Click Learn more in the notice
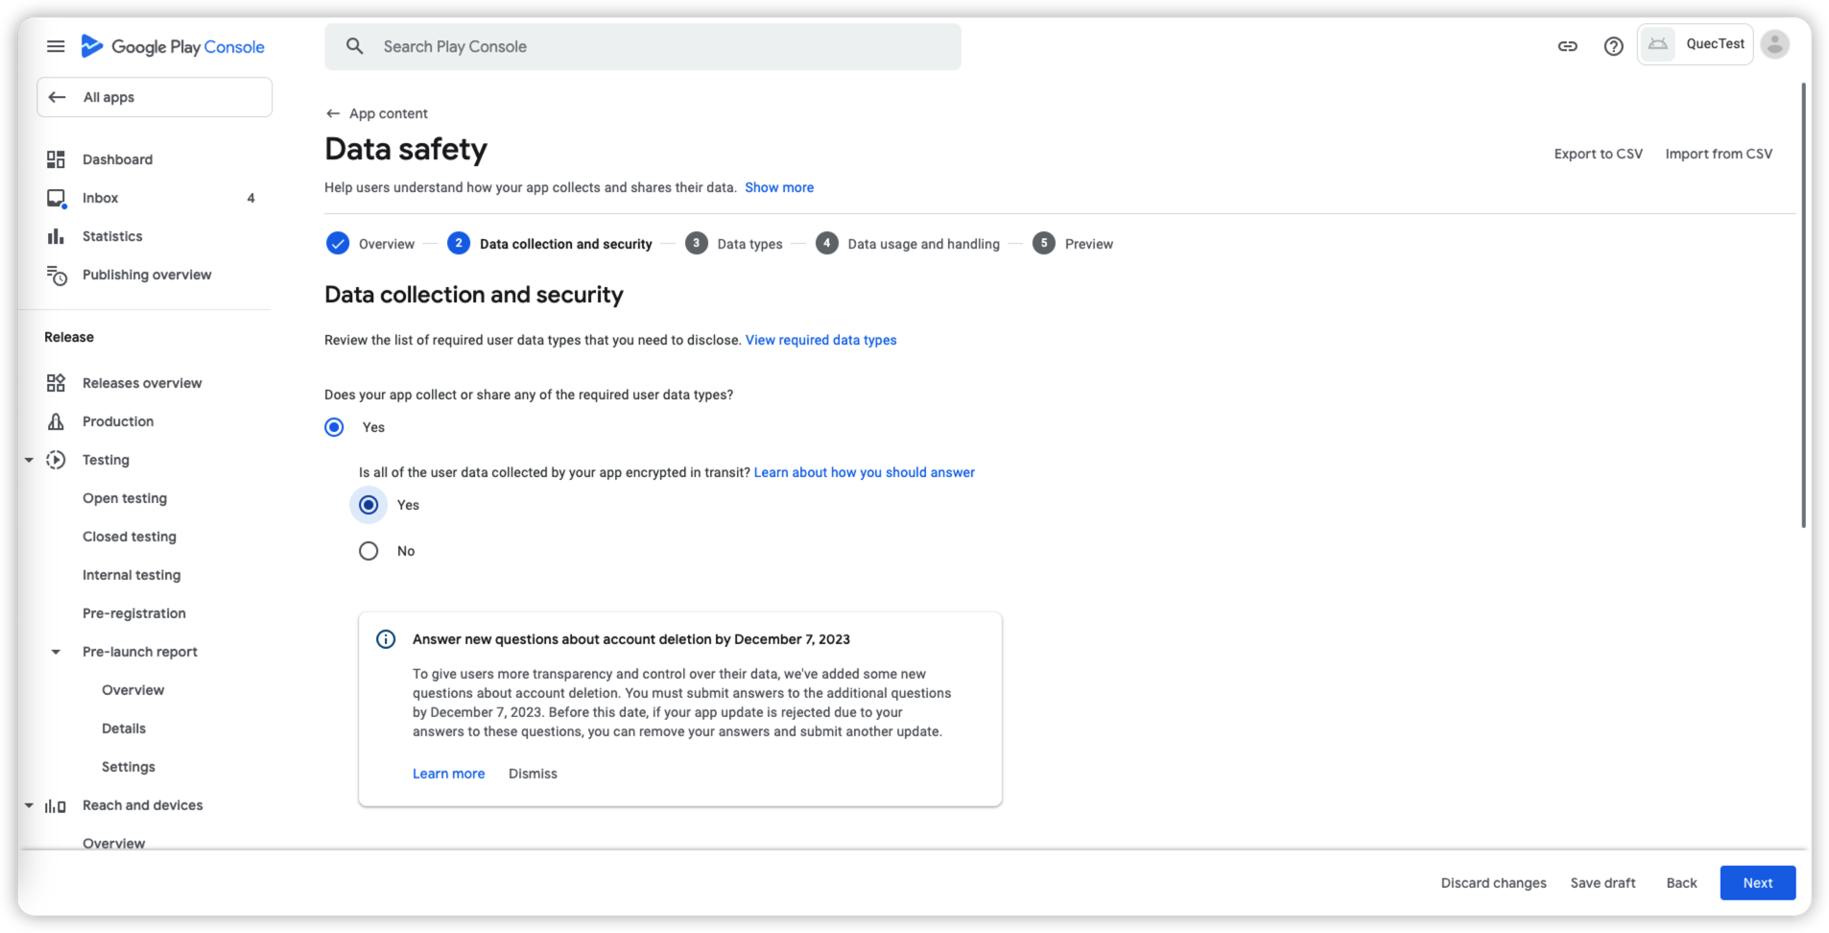Screen dimensions: 1829x933 448,774
